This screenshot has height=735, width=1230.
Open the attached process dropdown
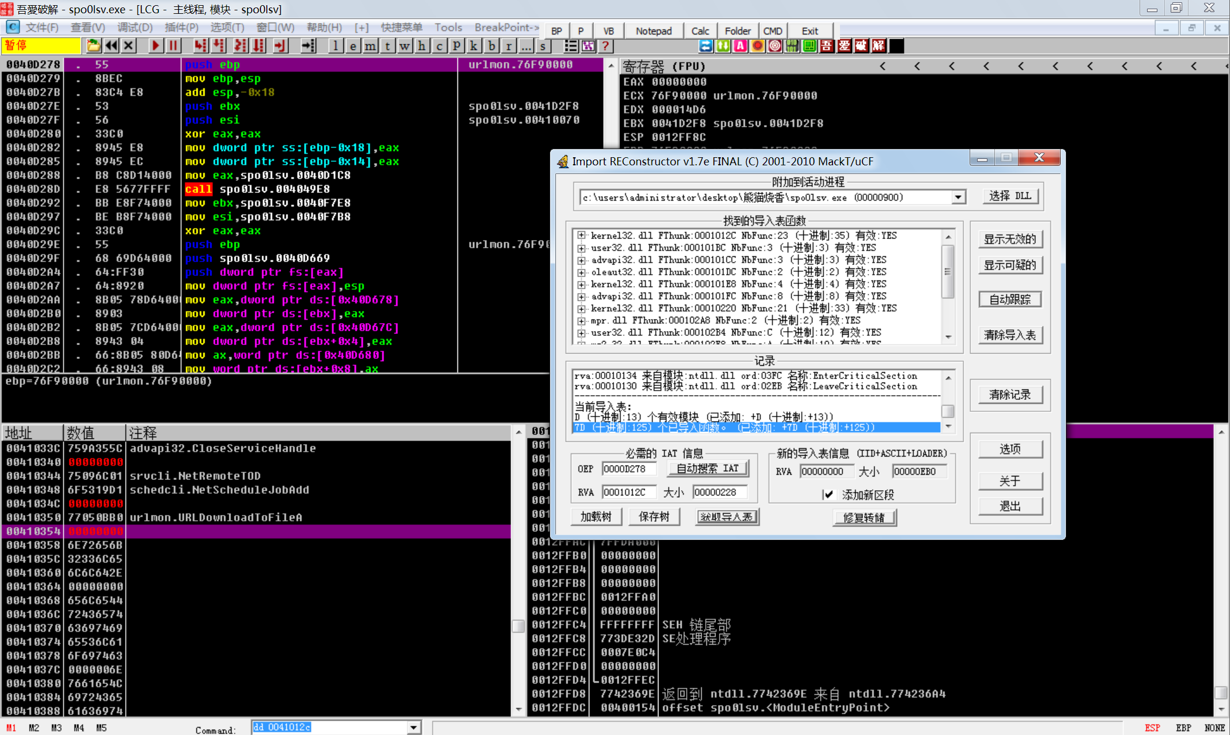tap(958, 198)
